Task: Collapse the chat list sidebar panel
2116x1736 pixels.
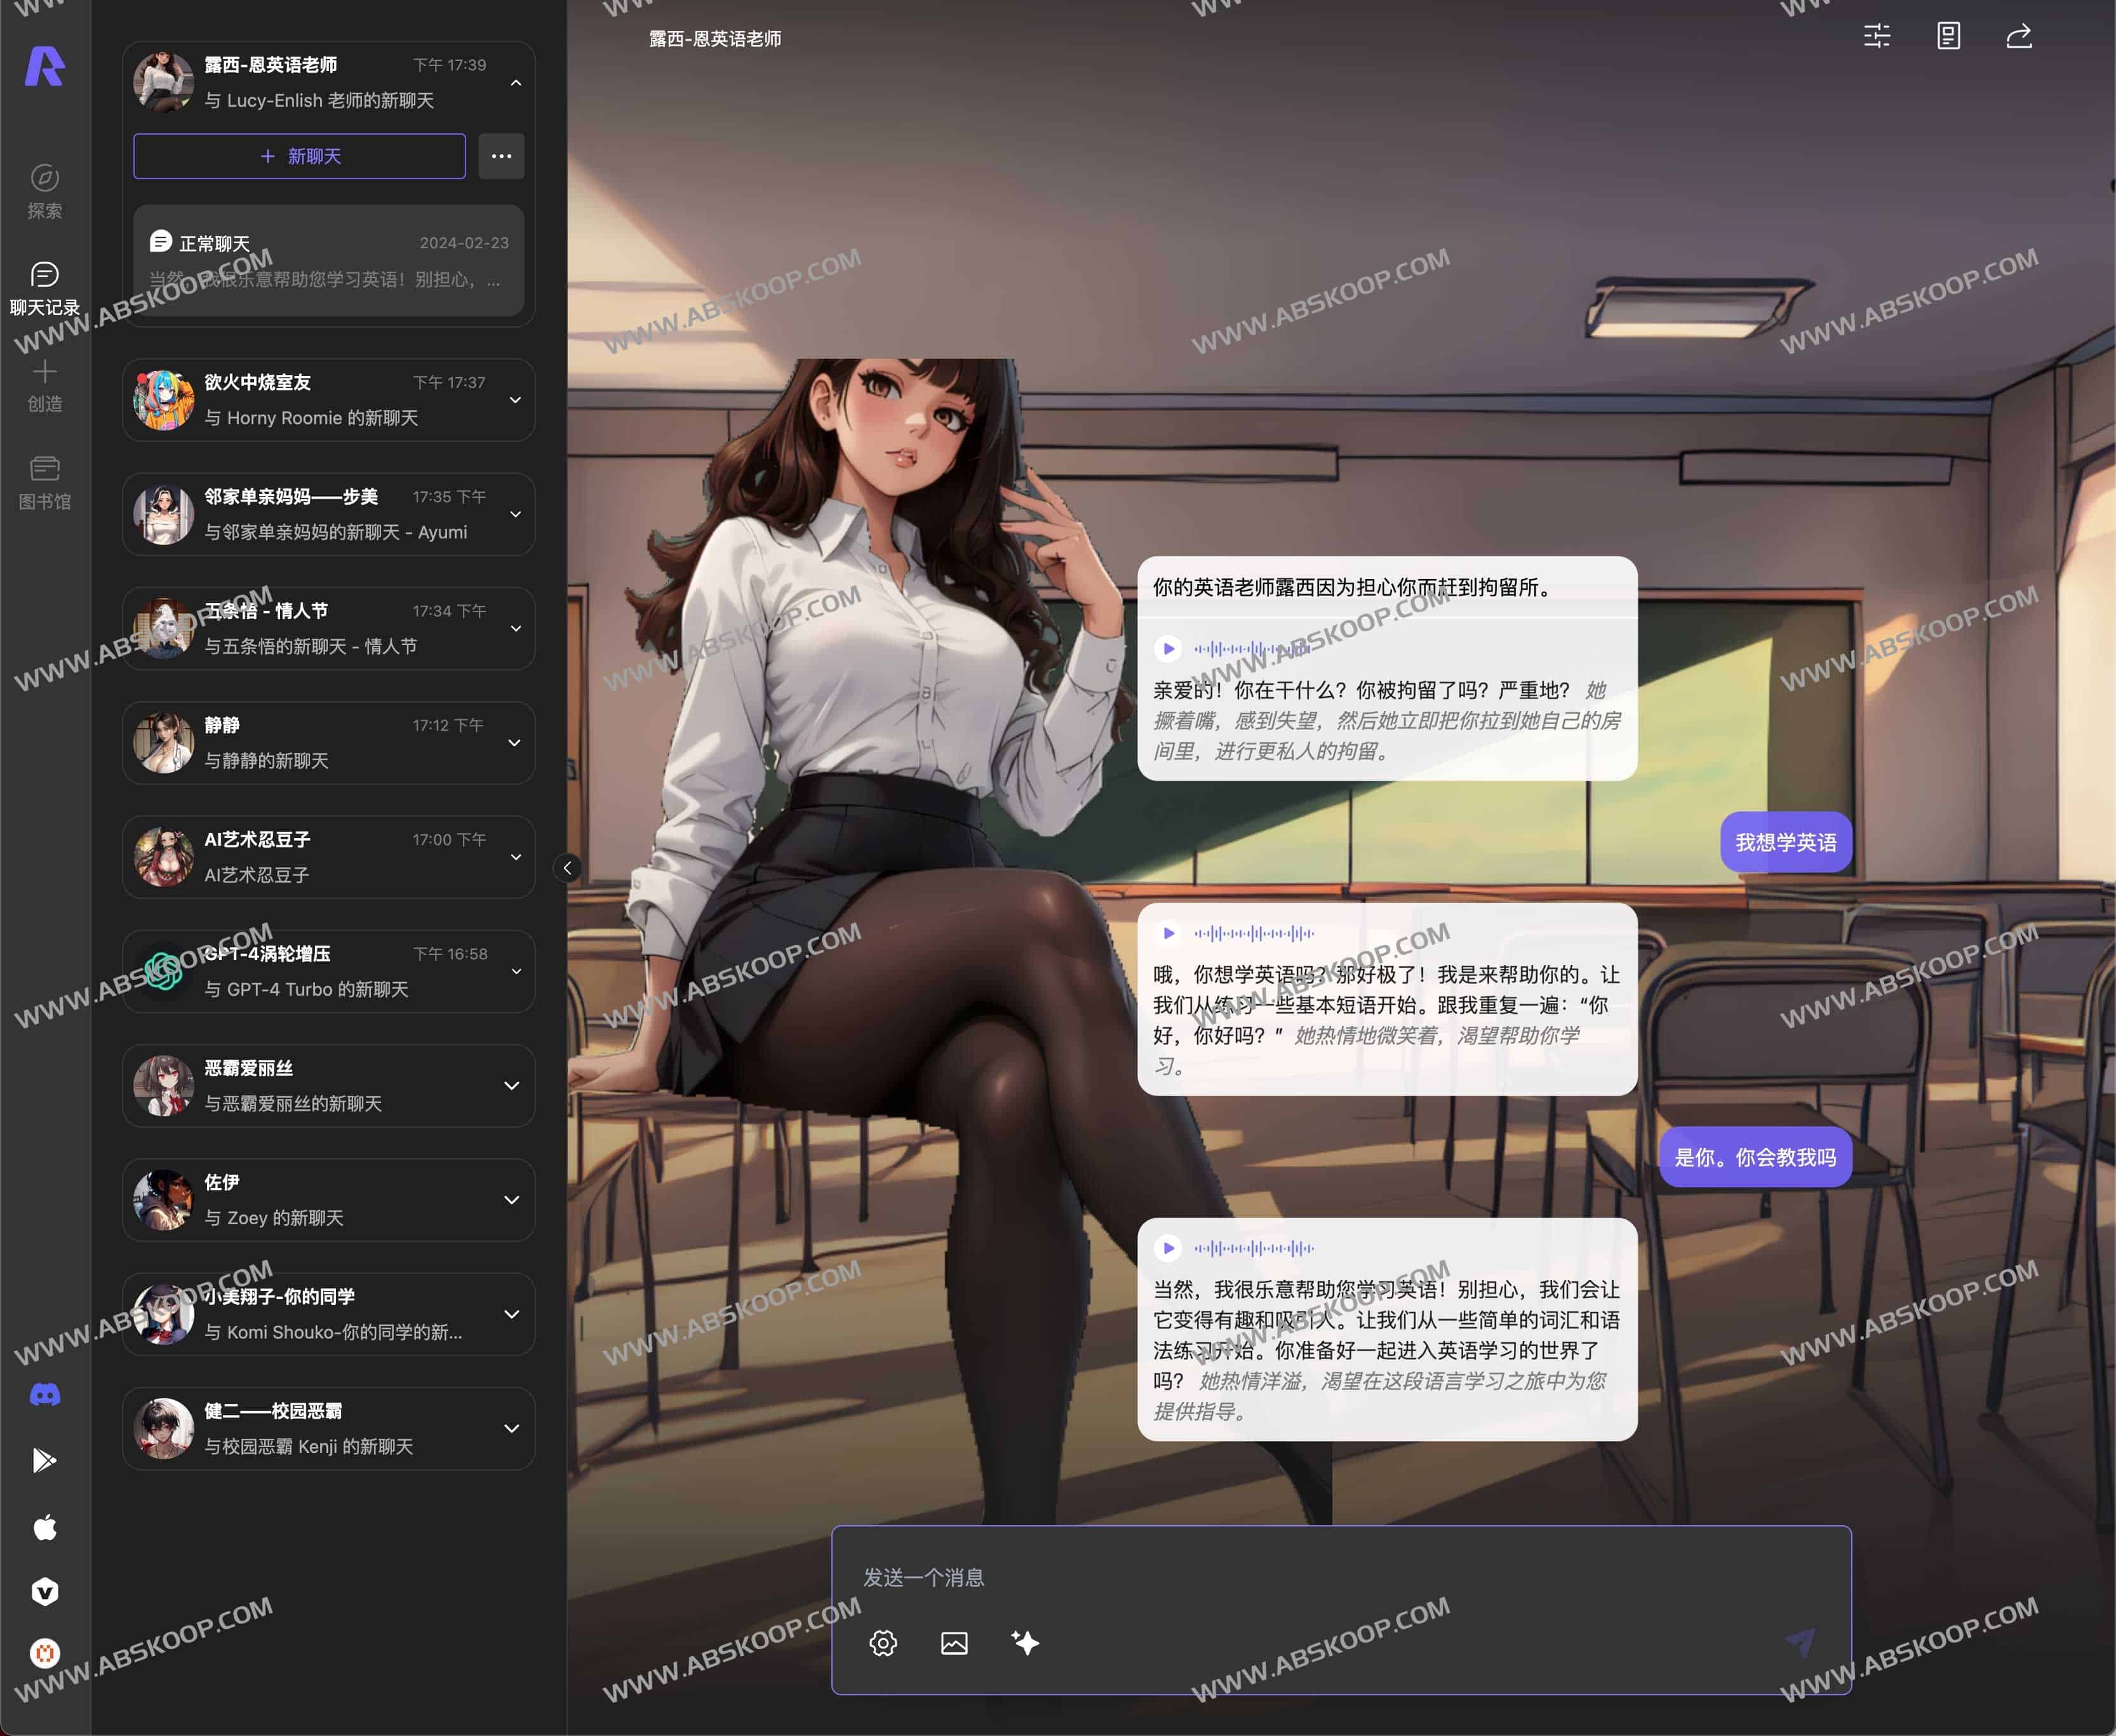Action: coord(567,868)
